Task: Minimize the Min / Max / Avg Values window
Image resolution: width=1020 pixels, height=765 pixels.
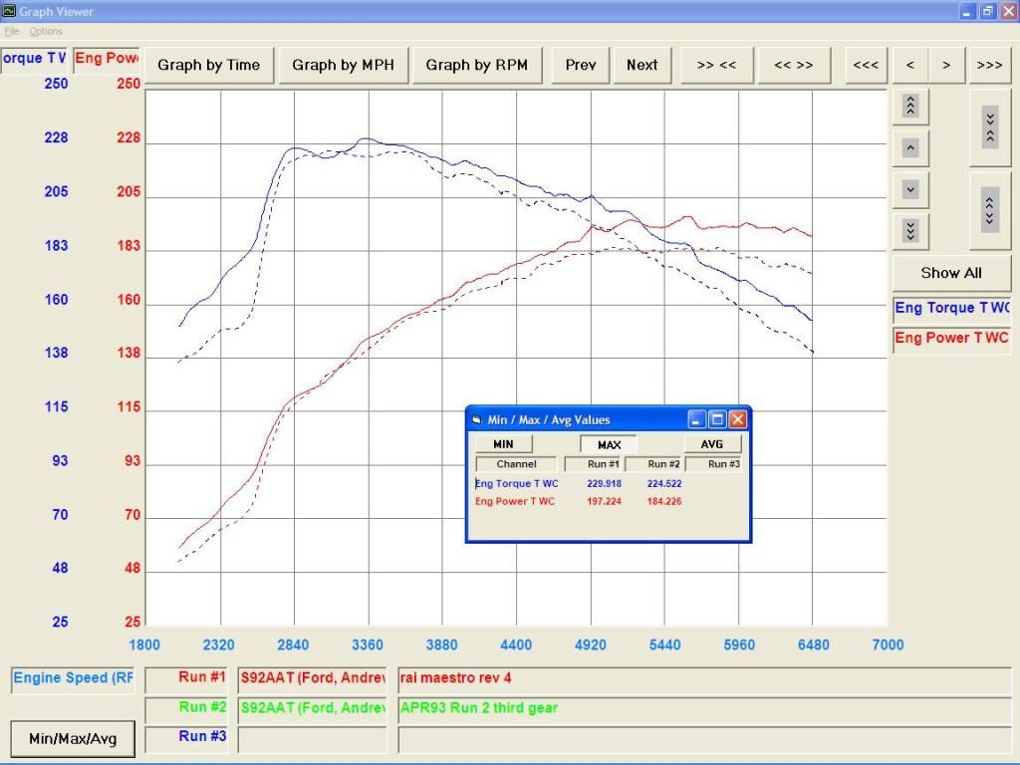Action: (x=696, y=419)
